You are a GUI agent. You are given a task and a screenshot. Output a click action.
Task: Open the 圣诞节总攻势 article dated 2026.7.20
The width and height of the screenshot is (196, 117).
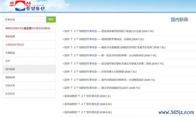tap(115, 47)
